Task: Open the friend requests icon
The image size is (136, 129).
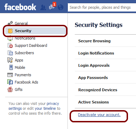Action: (43, 7)
